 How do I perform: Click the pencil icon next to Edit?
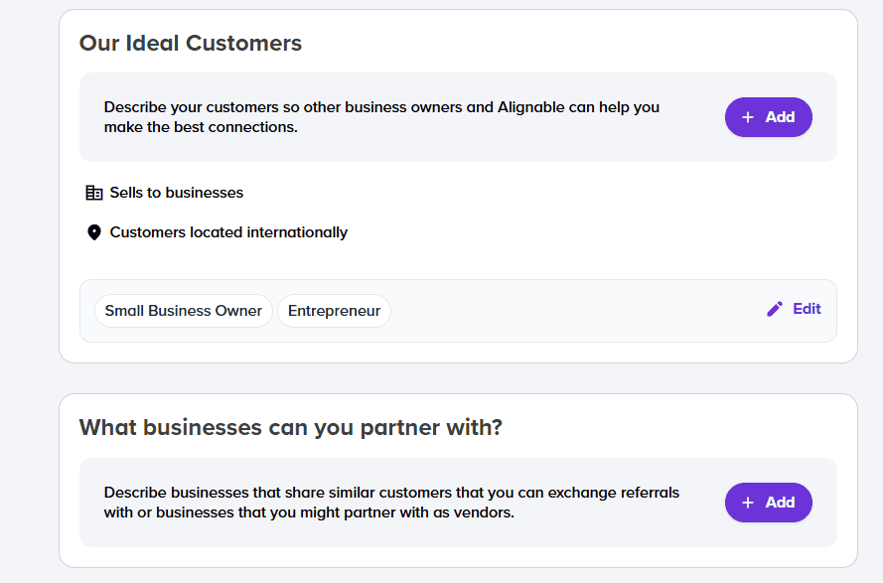tap(775, 309)
